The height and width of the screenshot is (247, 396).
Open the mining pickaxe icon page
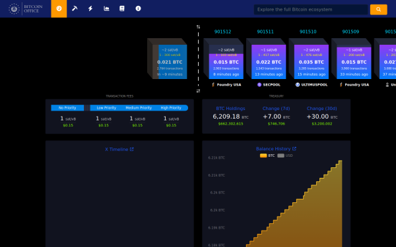click(75, 9)
